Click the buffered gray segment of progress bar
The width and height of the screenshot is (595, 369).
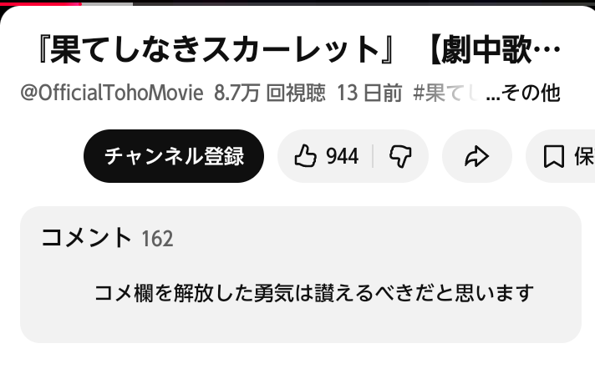(108, 4)
